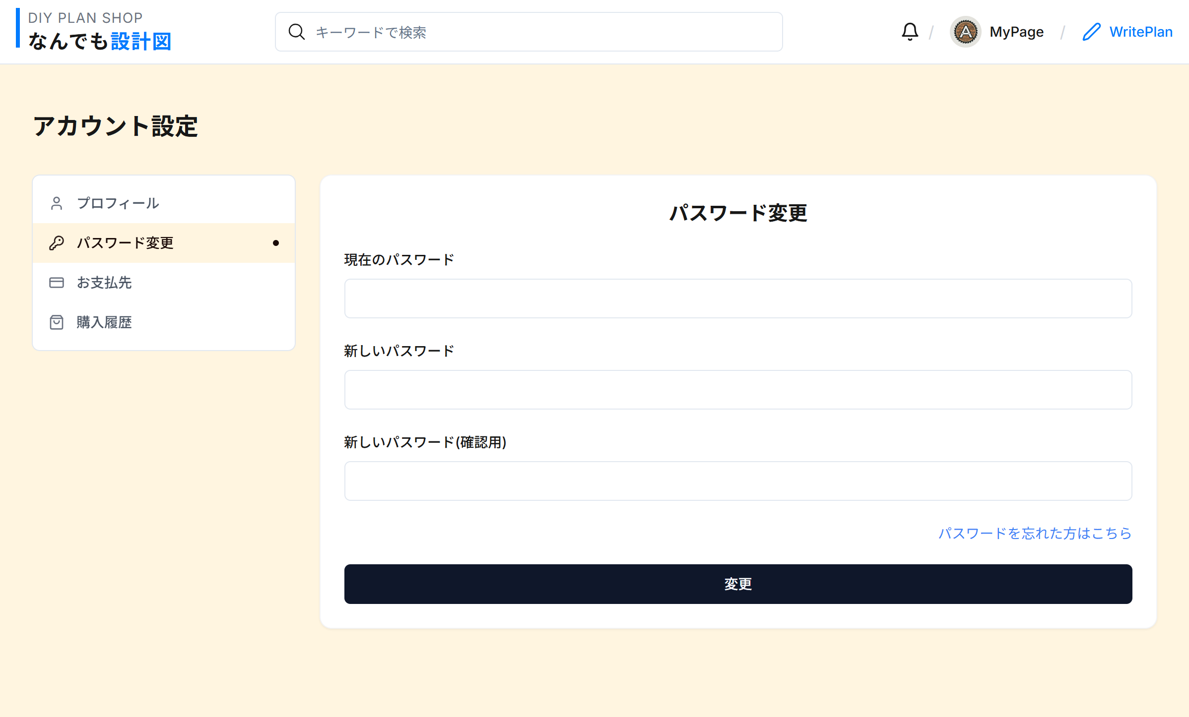This screenshot has height=717, width=1189.
Task: Focus the 現在のパスワード input field
Action: [738, 299]
